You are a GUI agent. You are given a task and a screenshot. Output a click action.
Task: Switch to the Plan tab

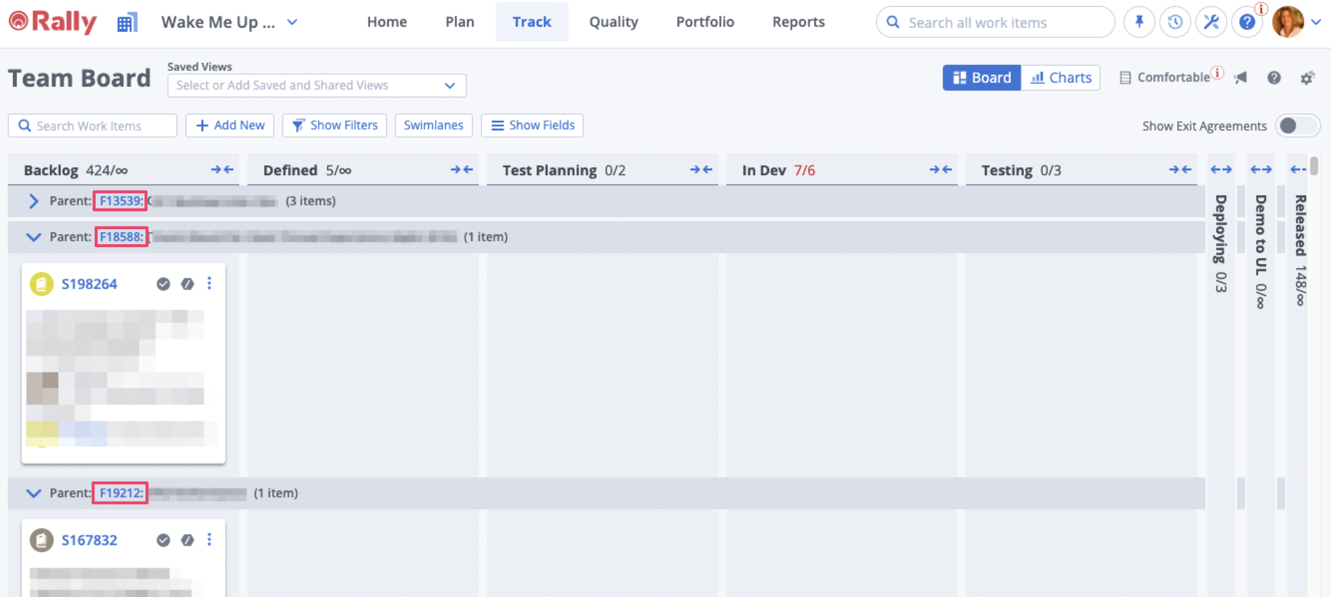(x=459, y=22)
